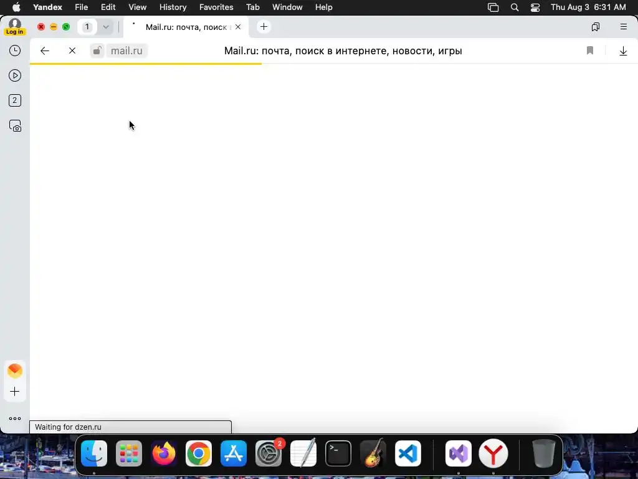
Task: Open the Window menu
Action: [287, 7]
